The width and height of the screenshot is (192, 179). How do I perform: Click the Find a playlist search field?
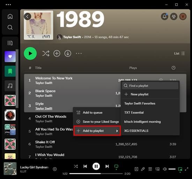pyautogui.click(x=150, y=86)
